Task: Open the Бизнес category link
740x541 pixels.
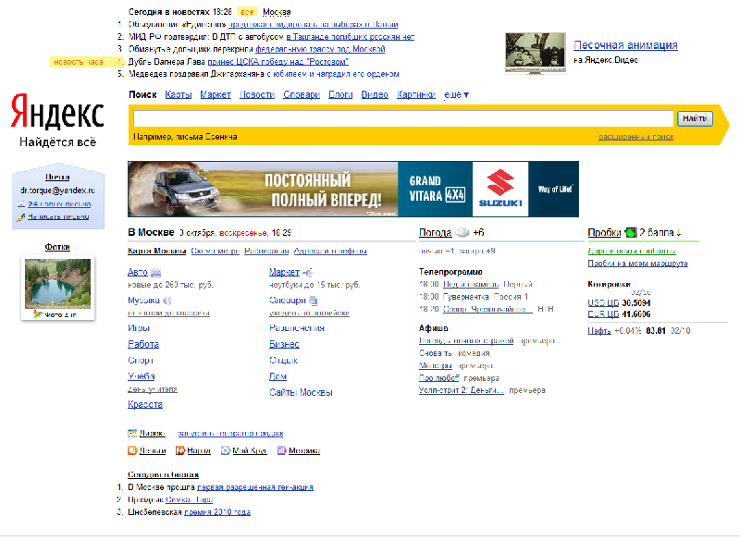Action: click(x=284, y=344)
